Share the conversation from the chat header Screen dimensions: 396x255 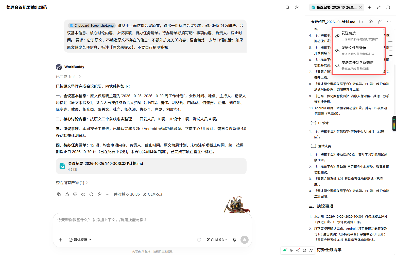coord(297,7)
